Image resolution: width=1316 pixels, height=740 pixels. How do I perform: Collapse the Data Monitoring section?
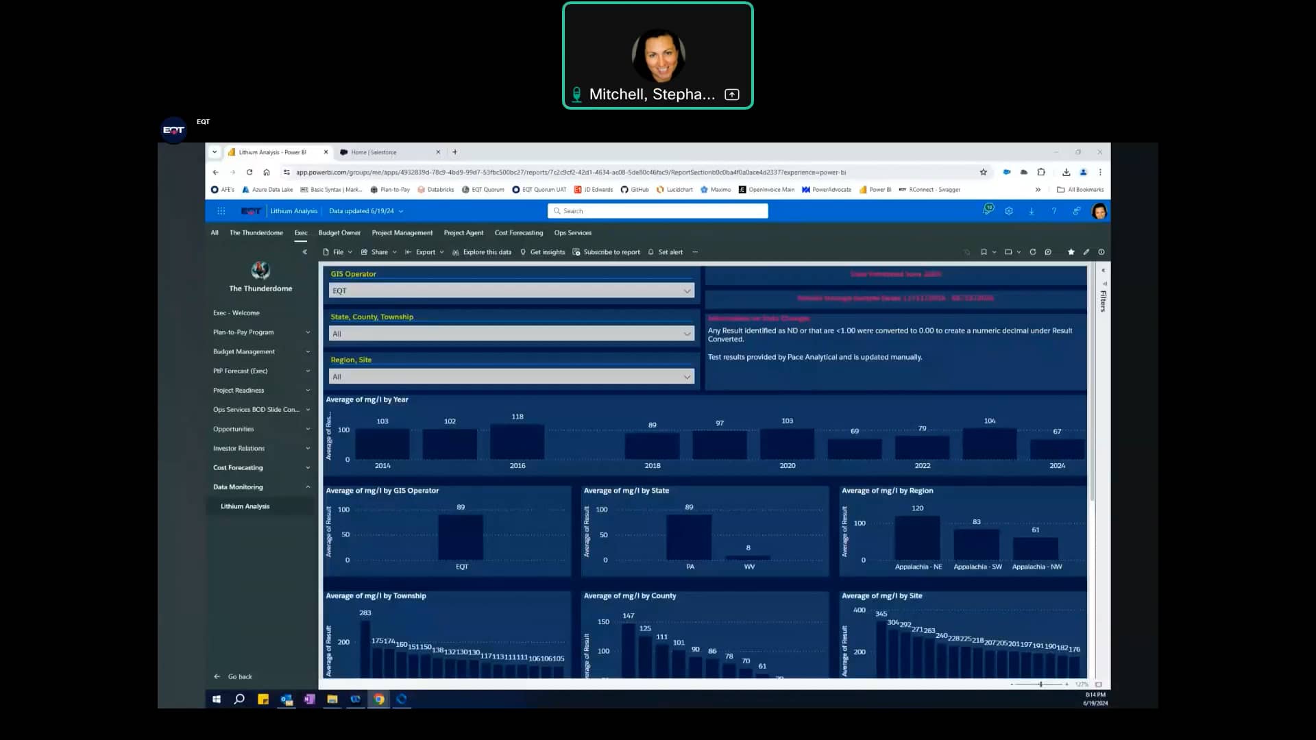308,487
